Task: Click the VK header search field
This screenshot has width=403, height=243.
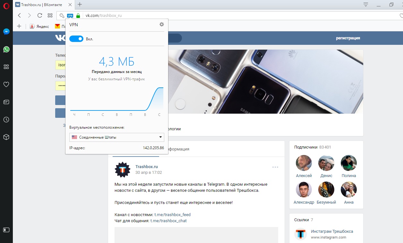Action: (175, 38)
